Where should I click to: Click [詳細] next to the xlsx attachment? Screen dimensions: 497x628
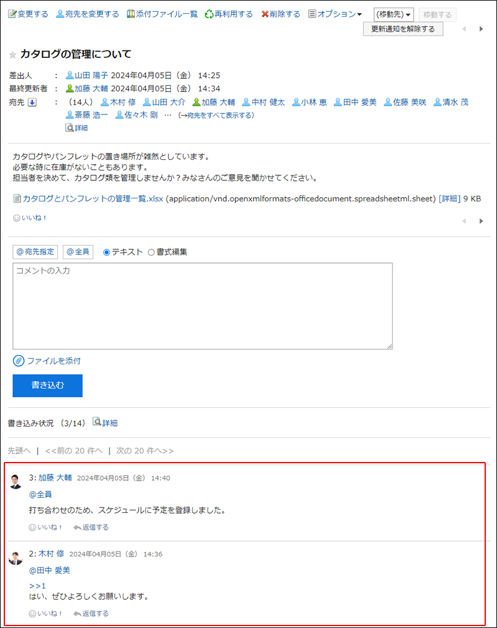pyautogui.click(x=450, y=198)
